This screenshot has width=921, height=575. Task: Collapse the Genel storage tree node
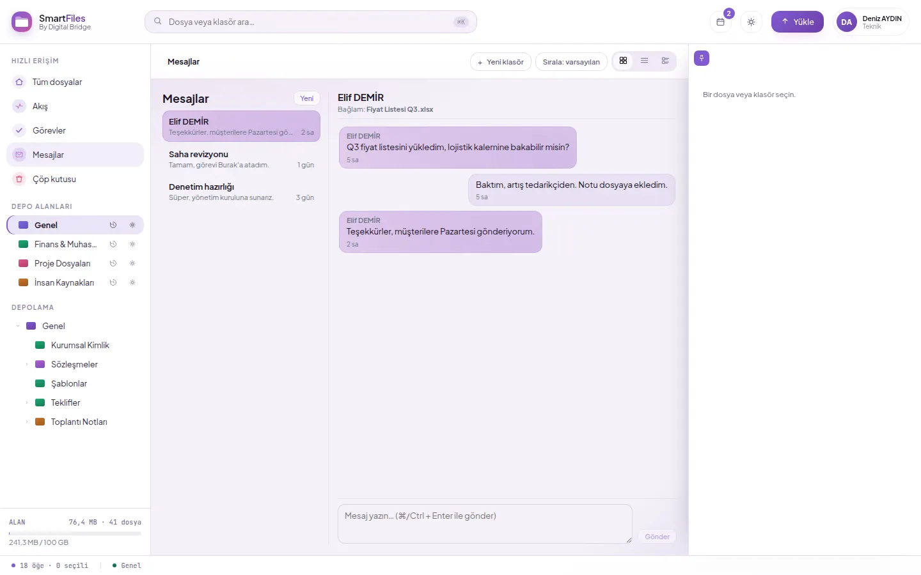(x=18, y=326)
